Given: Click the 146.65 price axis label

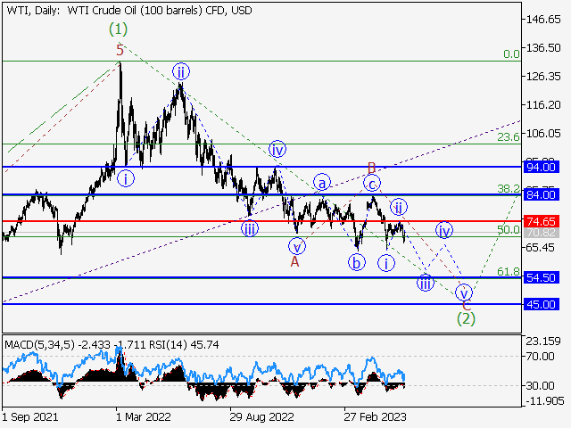Looking at the screenshot, I should click(x=544, y=20).
